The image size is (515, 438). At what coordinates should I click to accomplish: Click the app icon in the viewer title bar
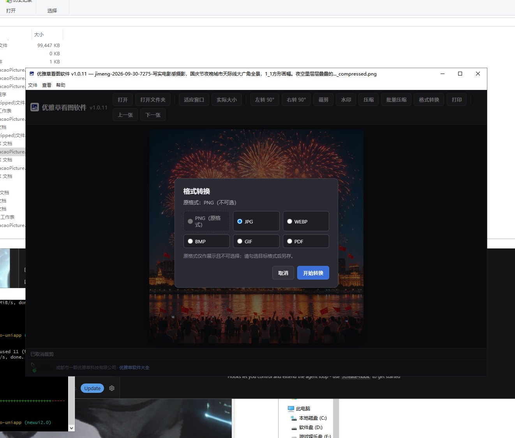click(32, 74)
